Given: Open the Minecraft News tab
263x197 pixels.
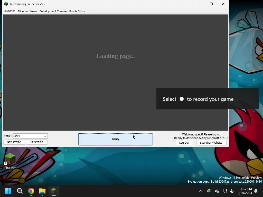Looking at the screenshot, I should (x=27, y=11).
